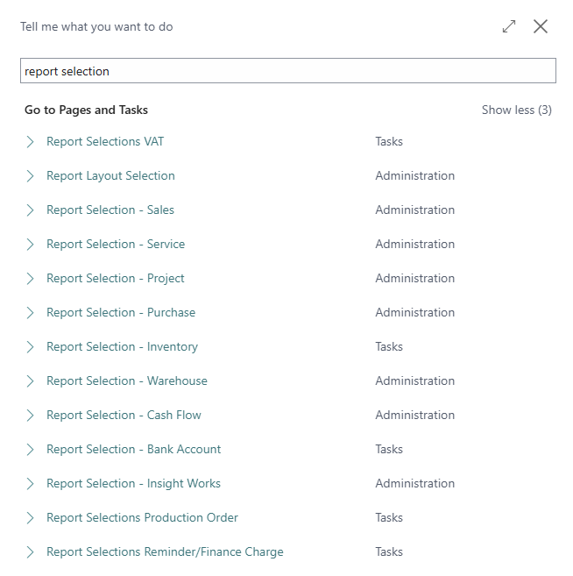573x576 pixels.
Task: Click the chevron beside Report Layout Selection
Action: [30, 176]
